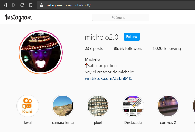Open the Destacada highlight
This screenshot has width=195, height=132.
[x=133, y=106]
